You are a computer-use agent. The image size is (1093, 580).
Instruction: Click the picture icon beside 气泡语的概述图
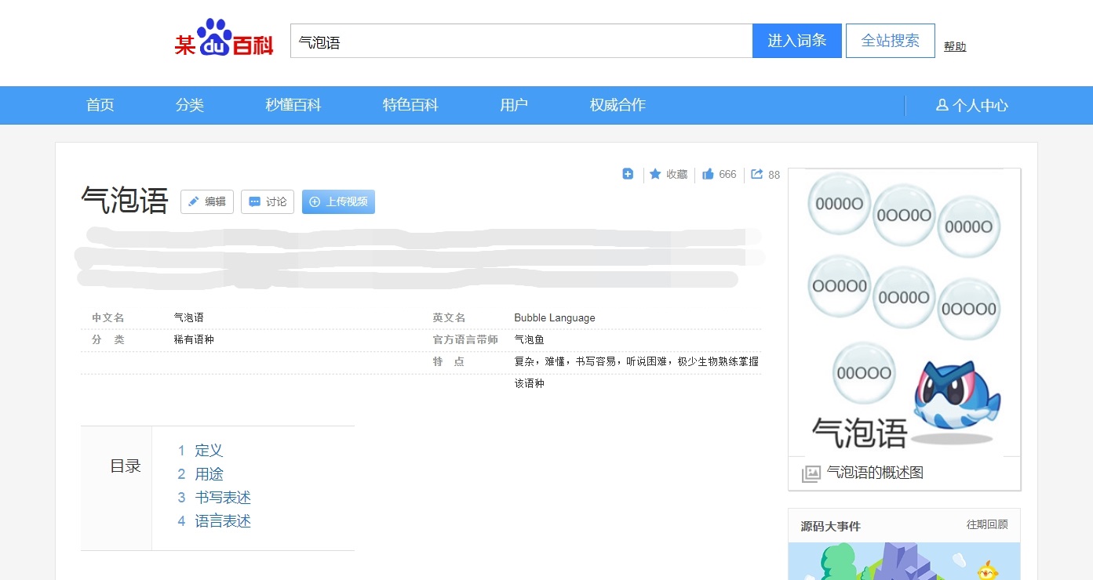811,473
